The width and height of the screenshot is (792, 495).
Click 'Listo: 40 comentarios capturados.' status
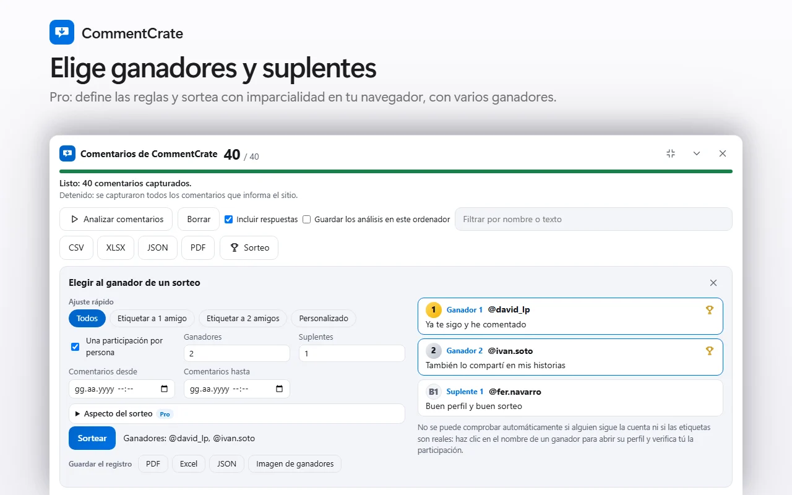click(126, 183)
